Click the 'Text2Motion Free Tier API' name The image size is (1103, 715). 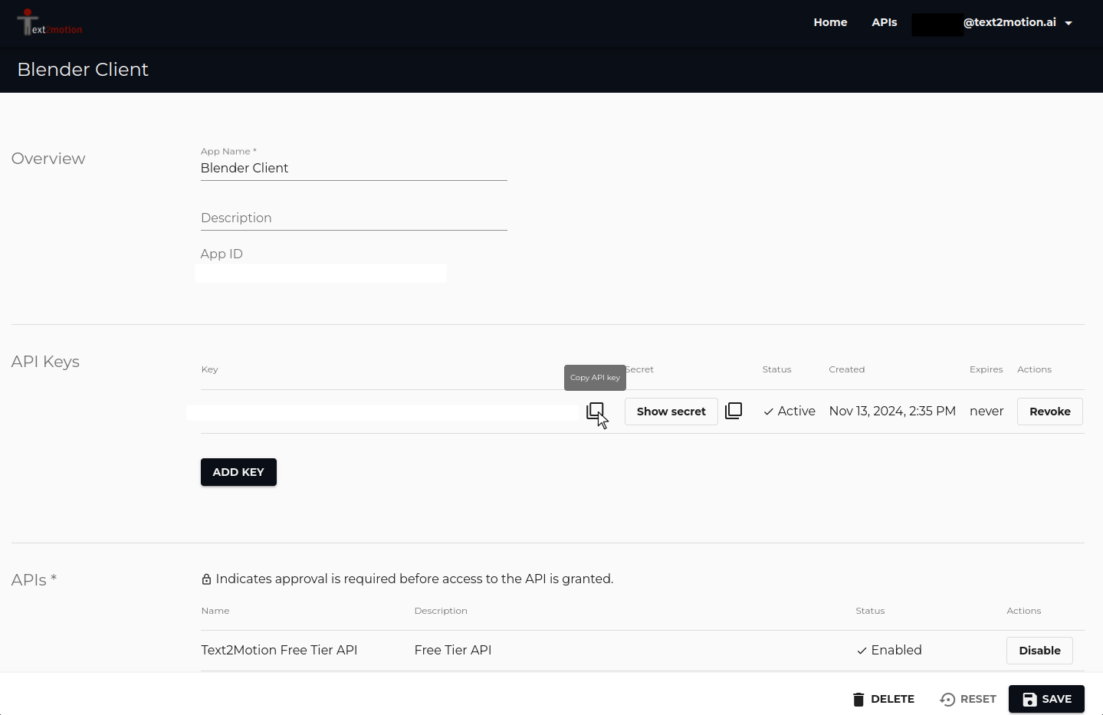pos(279,650)
